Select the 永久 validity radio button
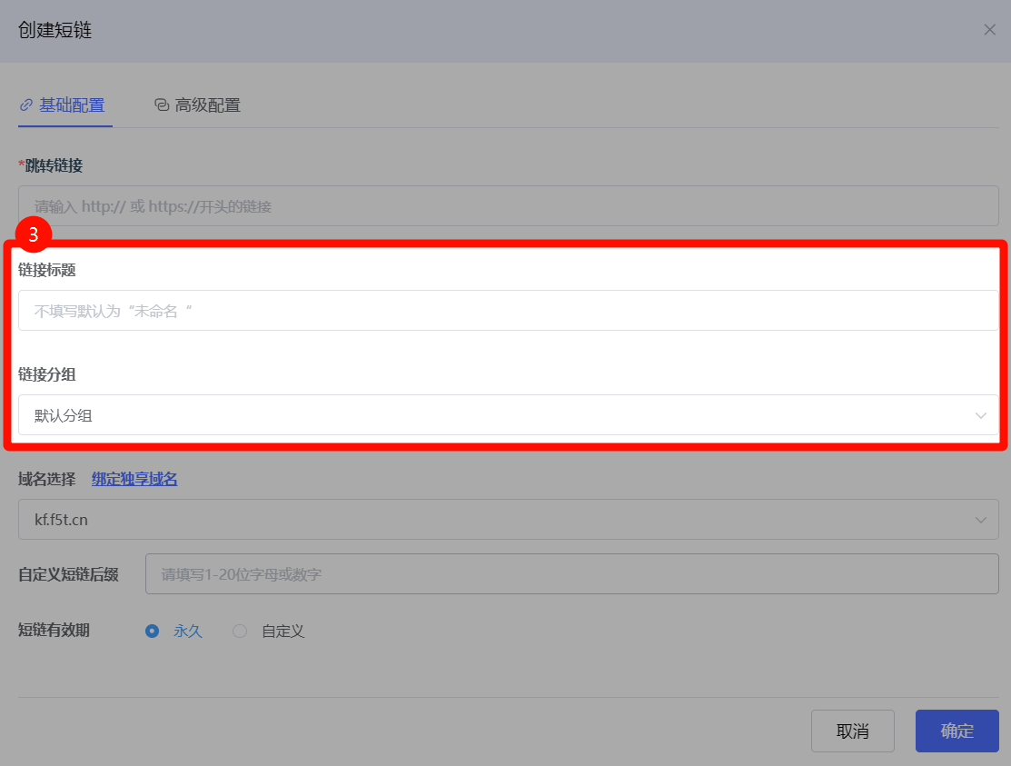Viewport: 1011px width, 766px height. [x=153, y=631]
